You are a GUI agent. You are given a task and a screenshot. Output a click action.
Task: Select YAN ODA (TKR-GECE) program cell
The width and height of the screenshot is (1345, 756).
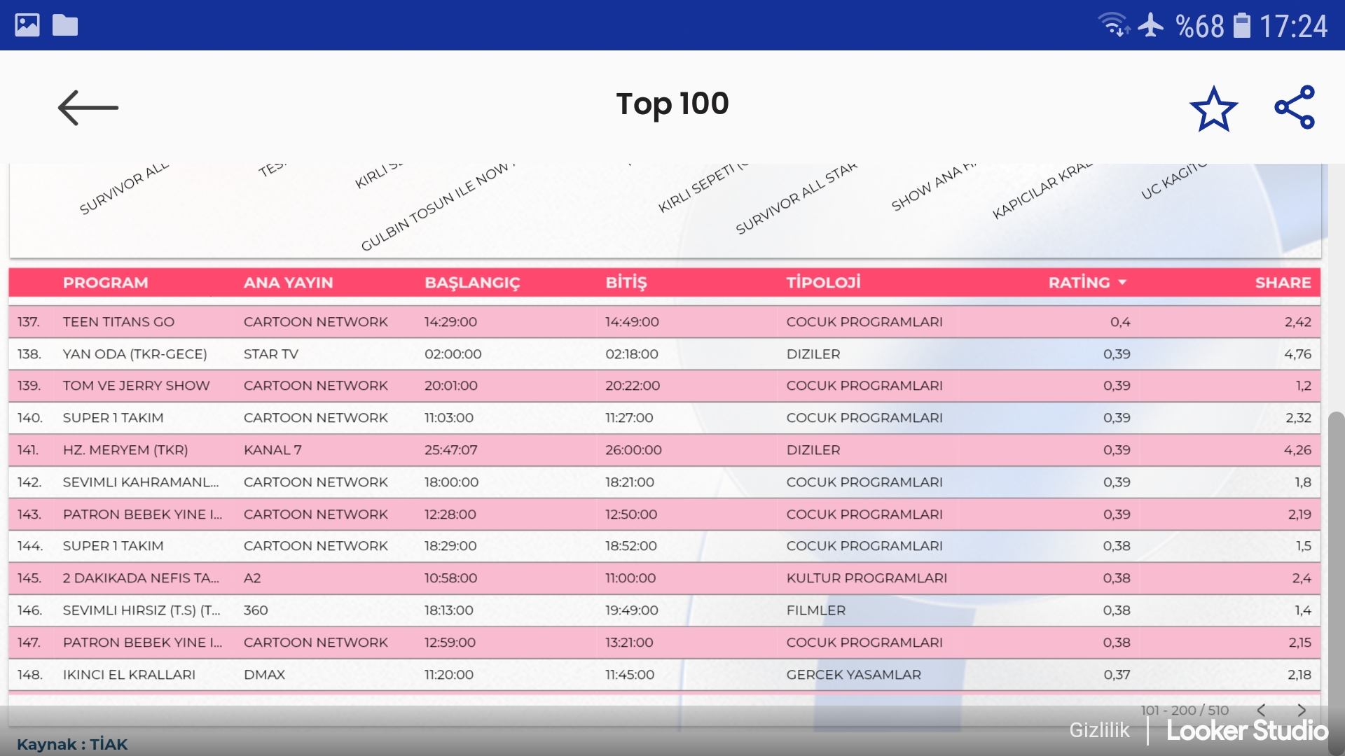(x=134, y=354)
